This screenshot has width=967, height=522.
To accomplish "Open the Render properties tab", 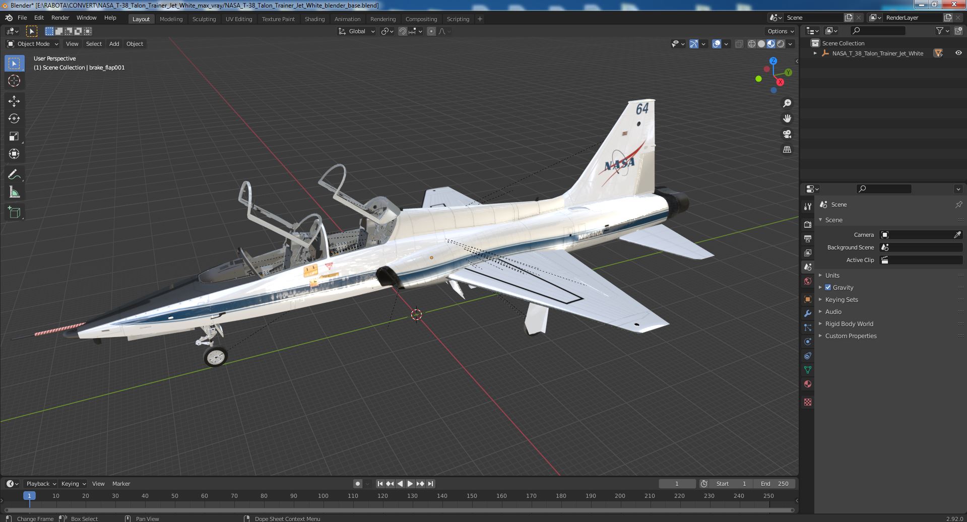I will pyautogui.click(x=808, y=224).
